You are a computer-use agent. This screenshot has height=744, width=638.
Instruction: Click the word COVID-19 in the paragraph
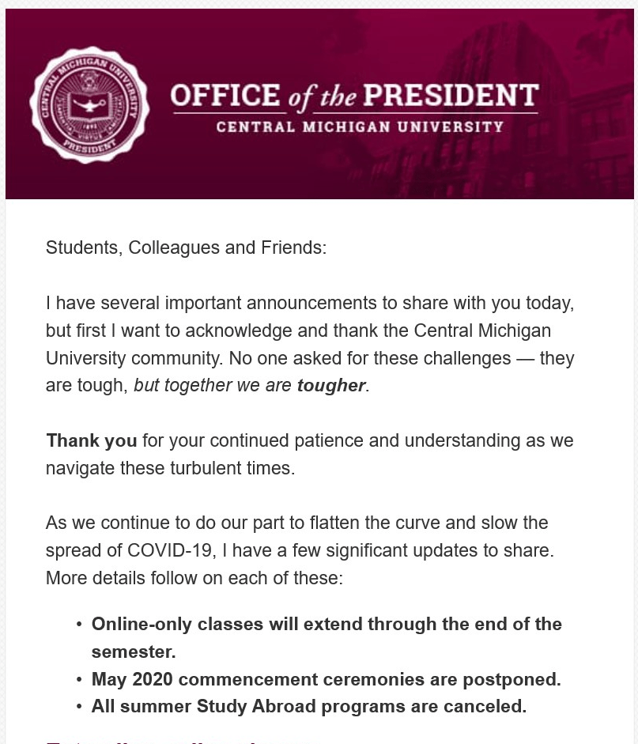[x=169, y=550]
